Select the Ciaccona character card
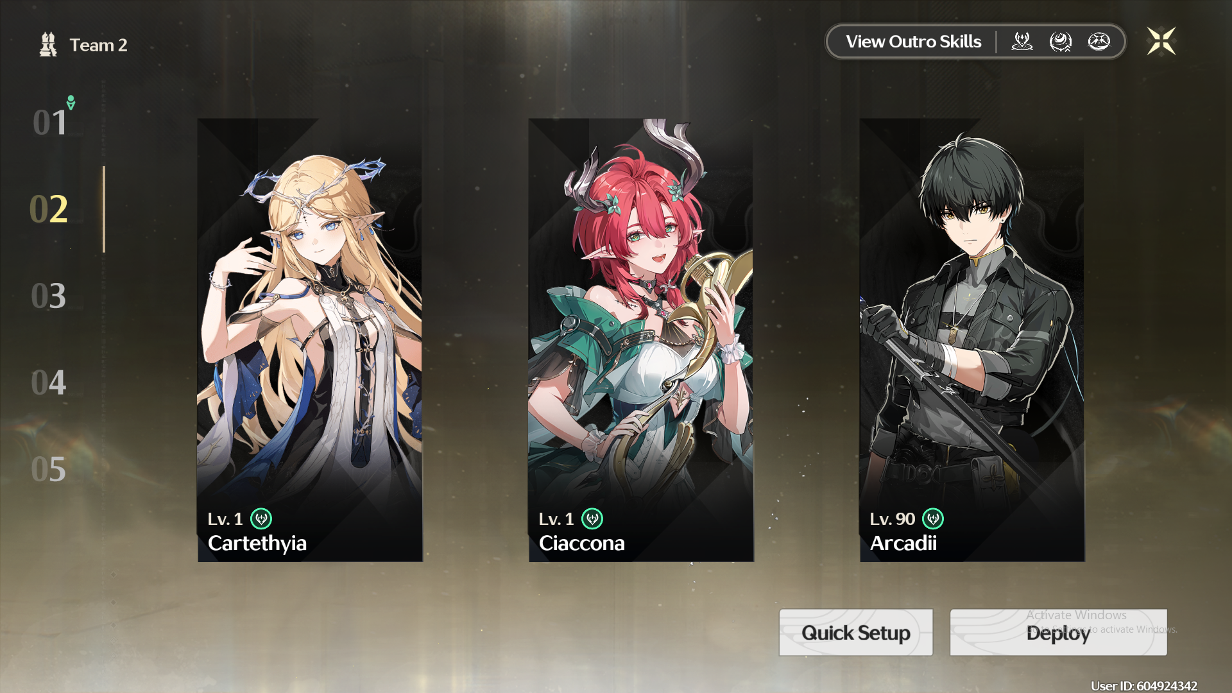1232x693 pixels. [641, 340]
